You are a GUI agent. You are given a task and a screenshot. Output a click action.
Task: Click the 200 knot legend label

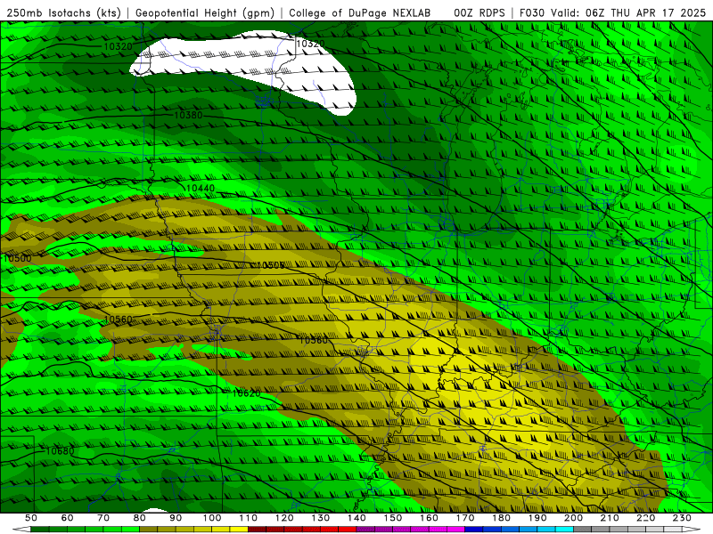tap(573, 518)
